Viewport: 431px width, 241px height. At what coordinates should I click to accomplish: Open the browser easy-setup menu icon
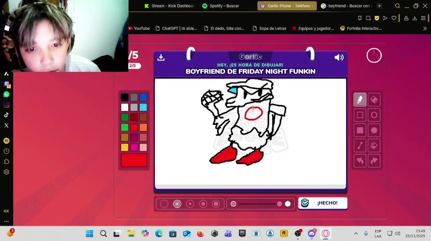pyautogui.click(x=423, y=18)
